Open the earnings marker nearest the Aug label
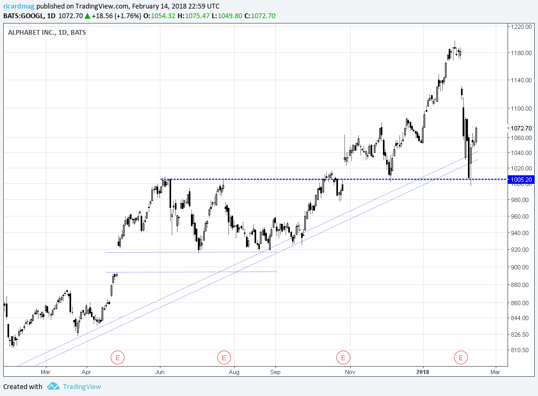 click(x=224, y=358)
